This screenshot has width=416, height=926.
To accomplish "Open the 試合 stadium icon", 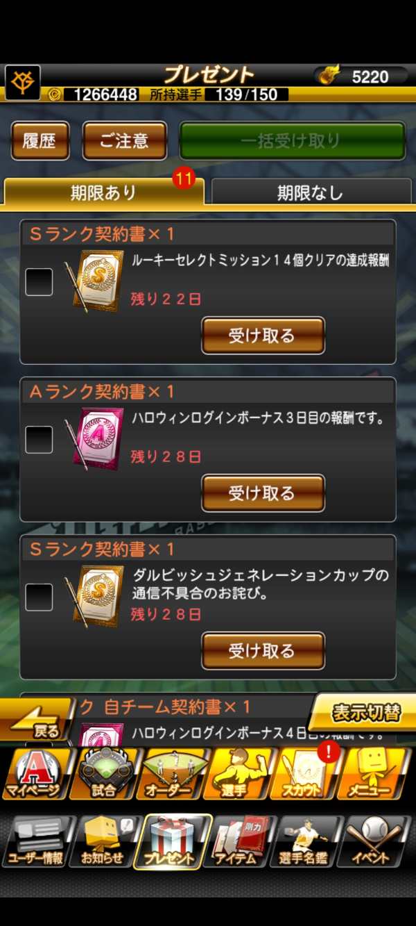I will pyautogui.click(x=103, y=774).
